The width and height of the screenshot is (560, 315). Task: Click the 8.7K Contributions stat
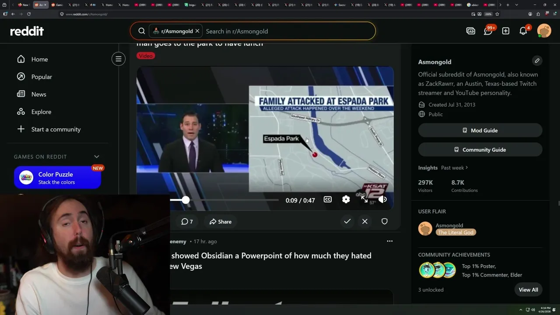pos(465,186)
